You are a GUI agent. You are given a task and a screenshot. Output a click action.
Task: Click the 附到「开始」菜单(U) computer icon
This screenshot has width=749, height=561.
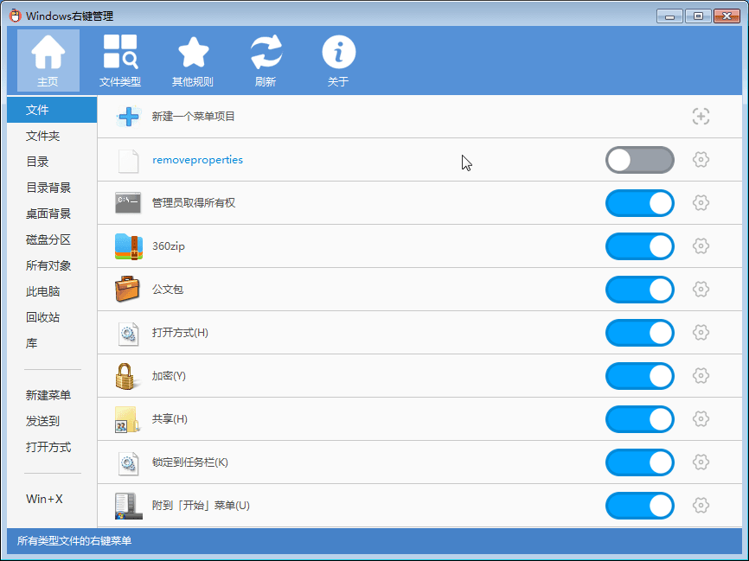[x=129, y=506]
